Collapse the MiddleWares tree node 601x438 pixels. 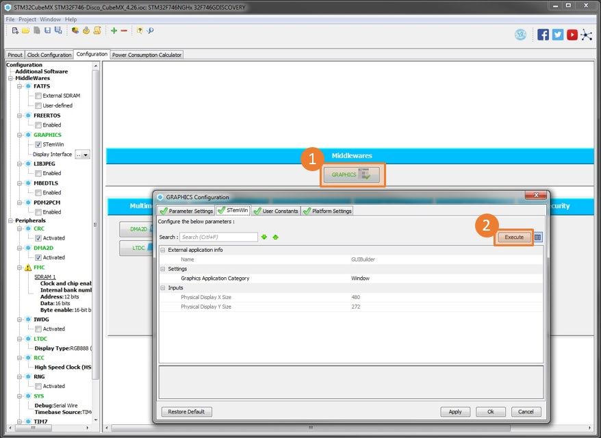coord(10,78)
